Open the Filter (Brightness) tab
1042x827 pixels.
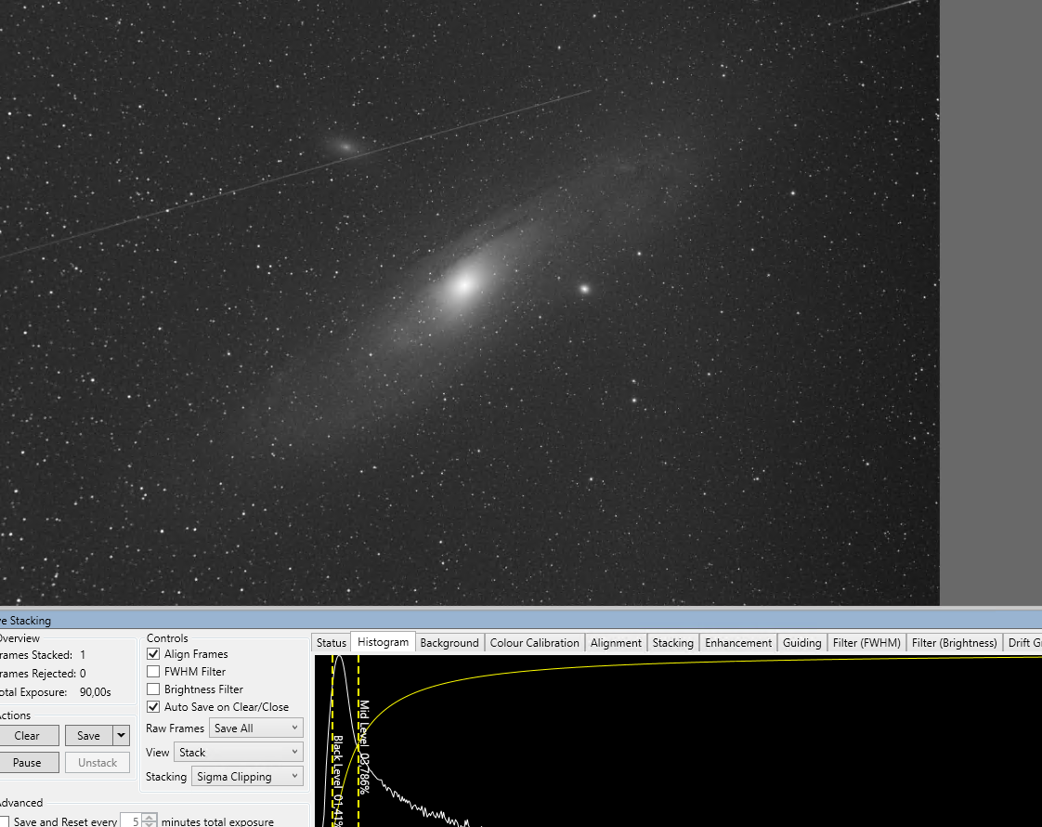pos(955,643)
